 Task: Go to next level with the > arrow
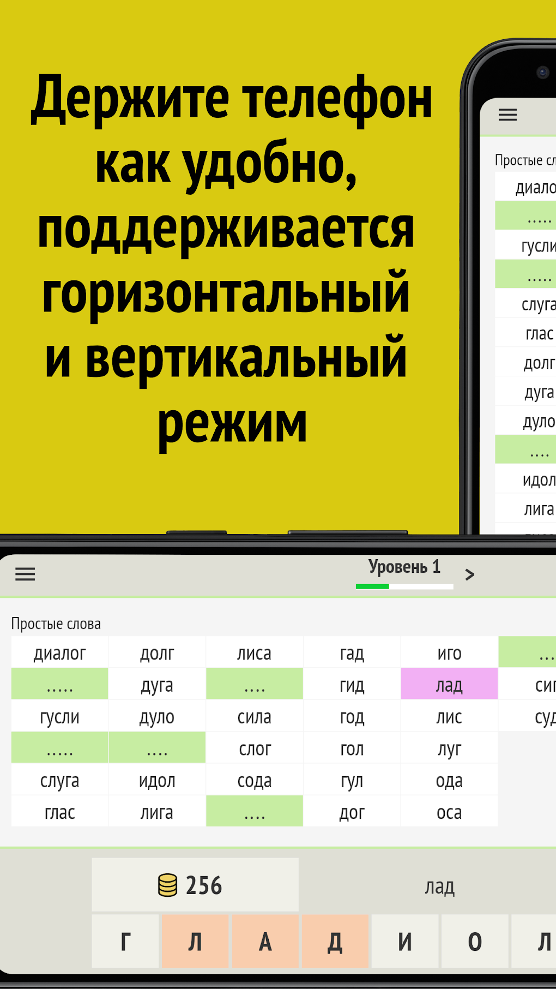pos(469,574)
